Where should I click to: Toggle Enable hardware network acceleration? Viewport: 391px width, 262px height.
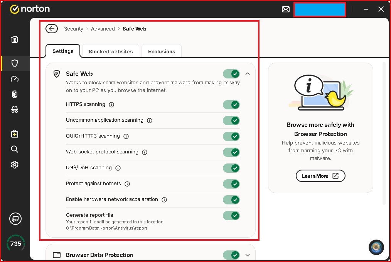pyautogui.click(x=231, y=200)
